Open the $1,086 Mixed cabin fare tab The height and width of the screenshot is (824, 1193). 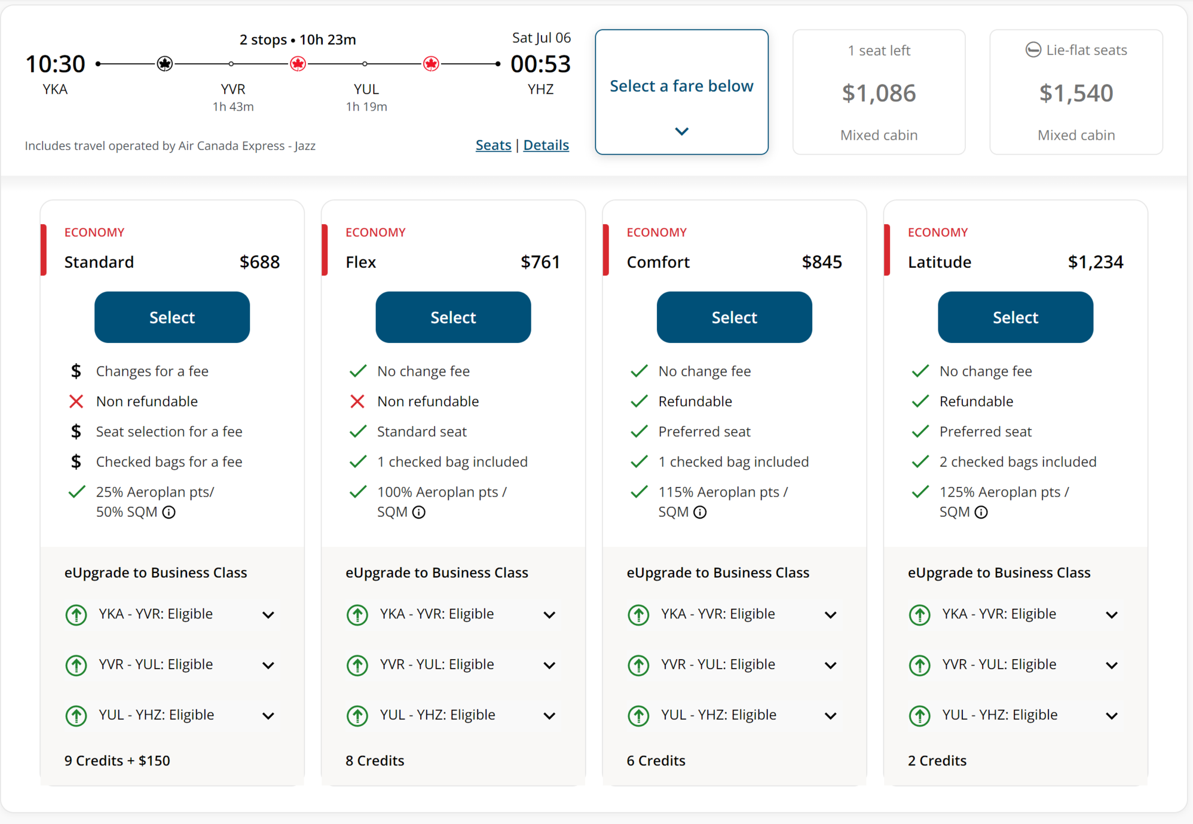pyautogui.click(x=879, y=93)
